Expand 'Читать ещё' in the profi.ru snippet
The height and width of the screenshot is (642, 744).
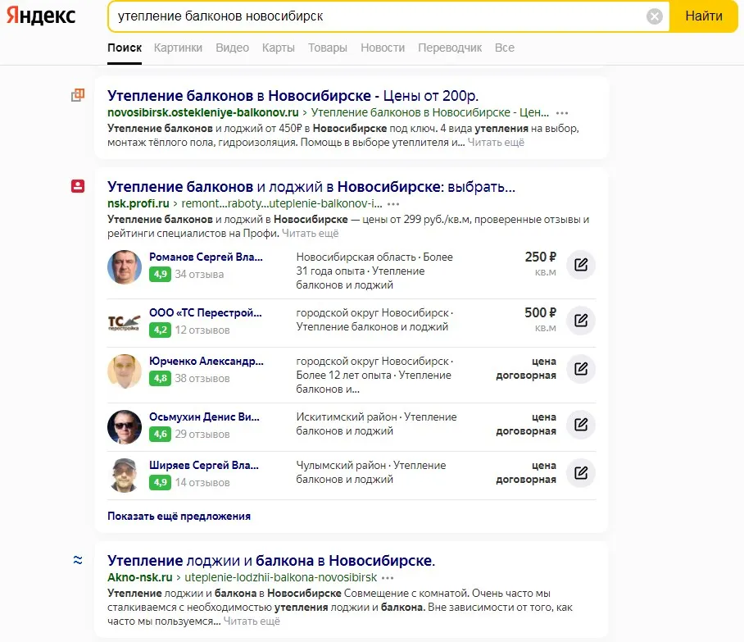pos(311,233)
